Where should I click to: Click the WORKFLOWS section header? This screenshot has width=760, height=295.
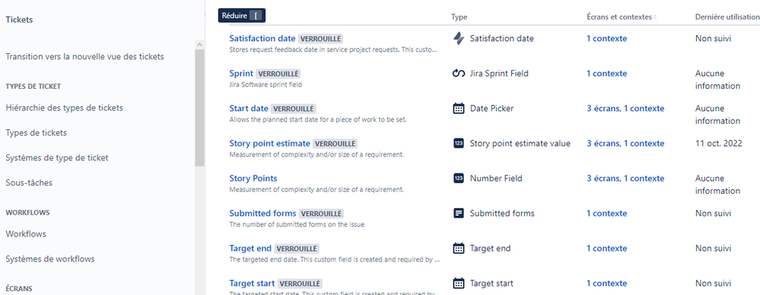(x=27, y=213)
